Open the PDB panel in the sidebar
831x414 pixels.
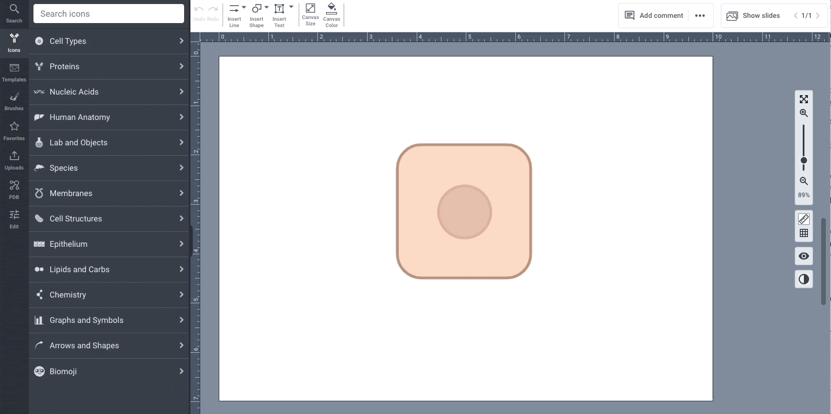14,190
